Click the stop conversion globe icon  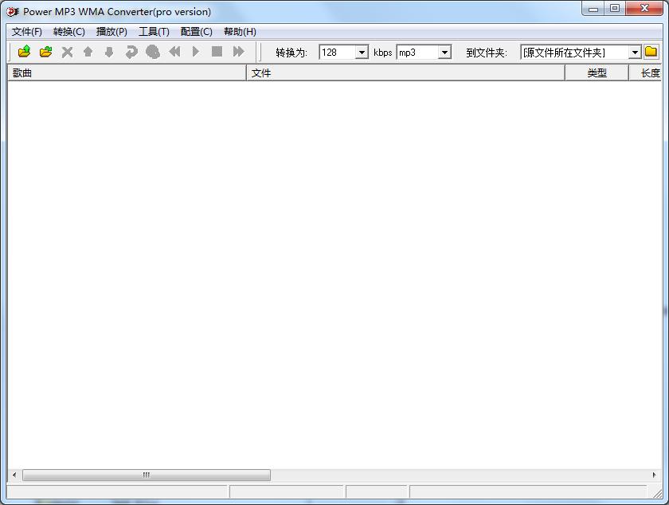click(x=153, y=53)
